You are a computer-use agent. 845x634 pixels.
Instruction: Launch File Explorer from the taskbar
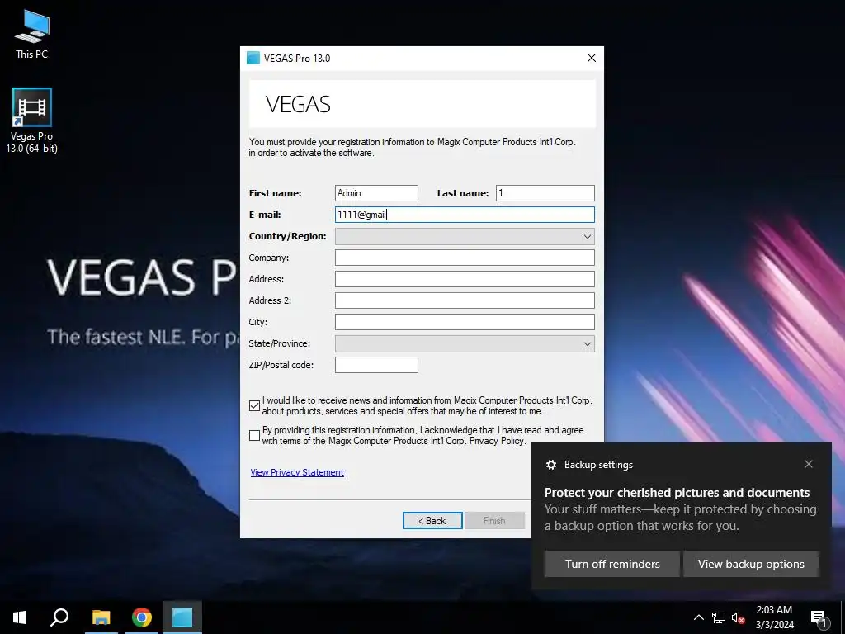click(x=101, y=617)
